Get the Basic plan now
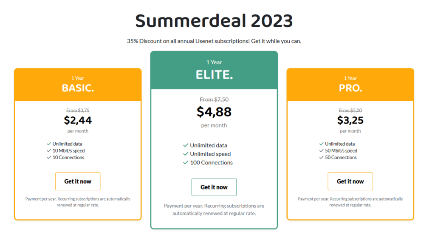The height and width of the screenshot is (243, 435). (78, 181)
